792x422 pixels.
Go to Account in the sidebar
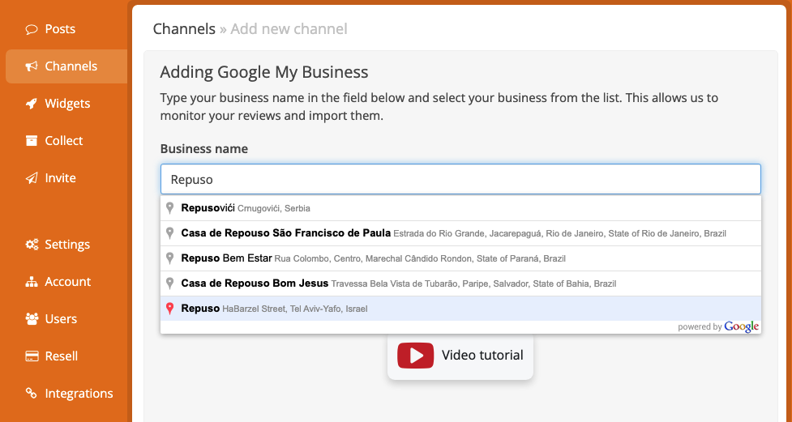[x=66, y=282]
